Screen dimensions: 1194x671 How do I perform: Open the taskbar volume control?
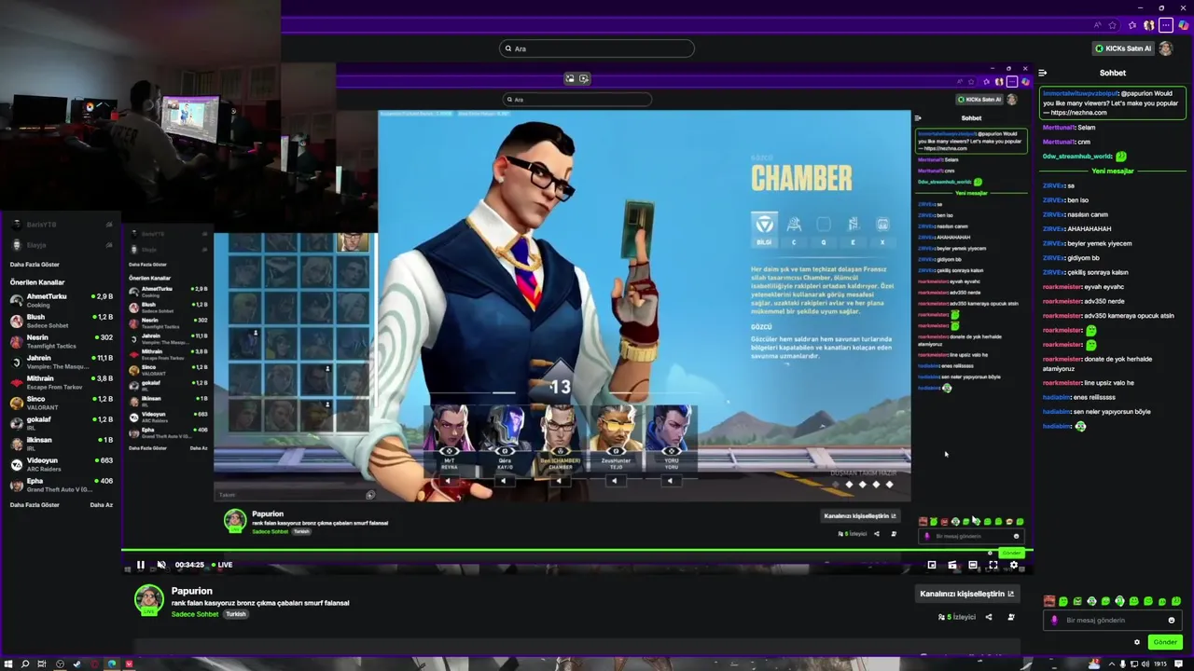coord(1145,664)
